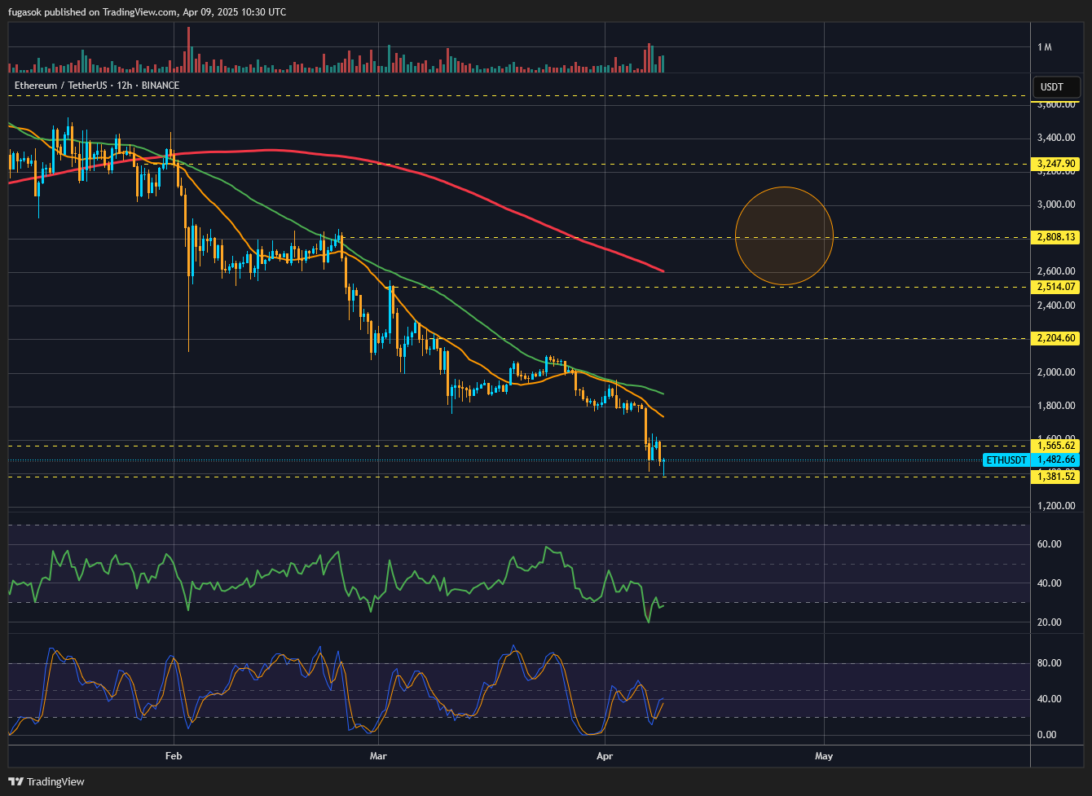Click the 1 M volume scale label
Image resolution: width=1092 pixels, height=796 pixels.
pos(1044,47)
